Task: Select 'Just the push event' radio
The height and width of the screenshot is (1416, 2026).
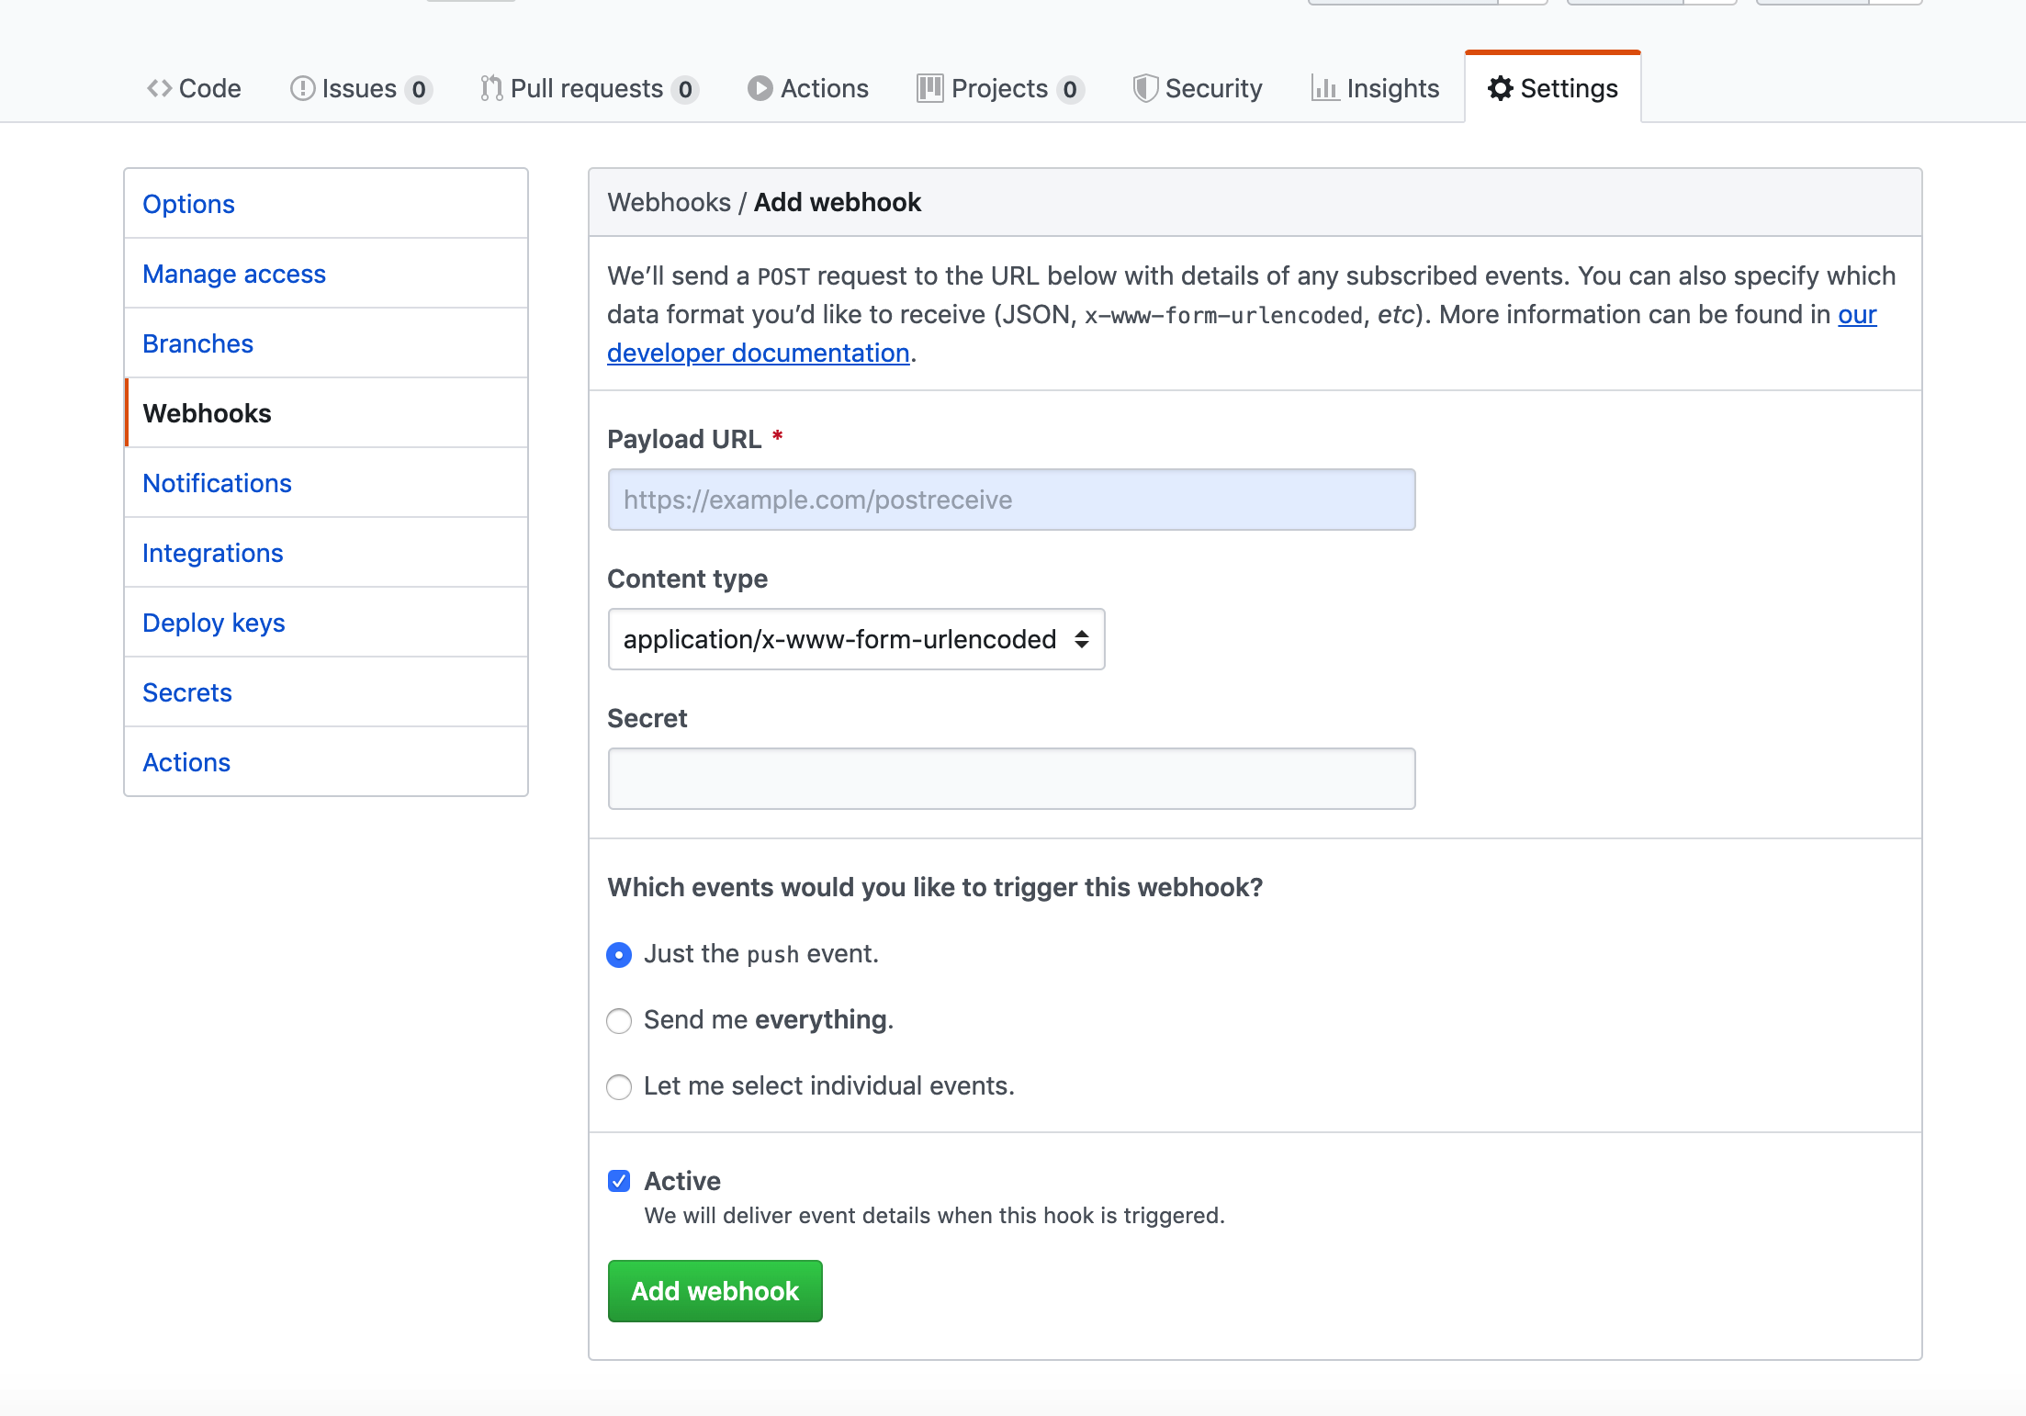Action: [x=619, y=955]
